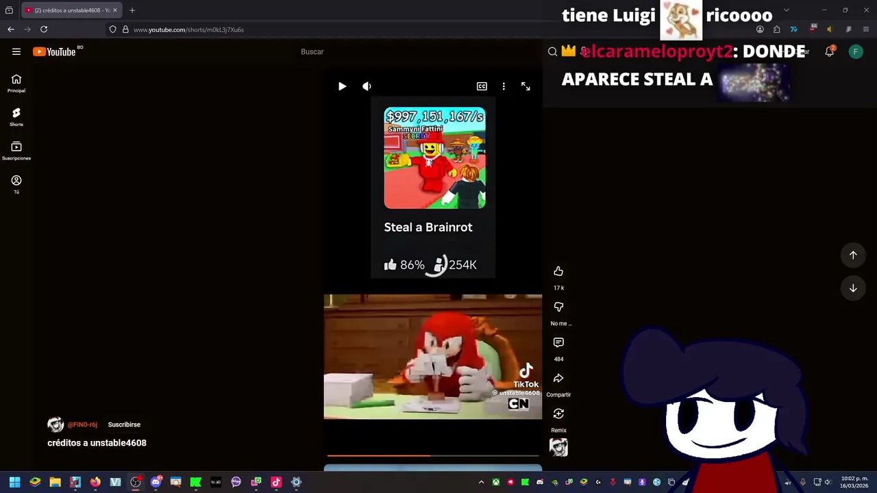Image resolution: width=877 pixels, height=493 pixels.
Task: Share the Short via Compartir
Action: pyautogui.click(x=558, y=378)
